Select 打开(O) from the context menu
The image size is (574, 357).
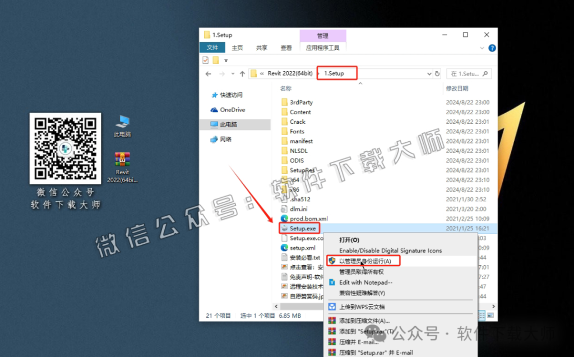pyautogui.click(x=349, y=240)
